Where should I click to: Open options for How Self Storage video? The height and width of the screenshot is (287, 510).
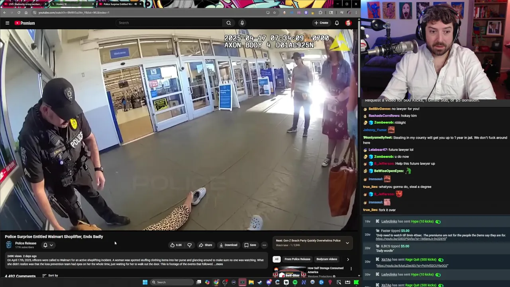[x=351, y=269]
